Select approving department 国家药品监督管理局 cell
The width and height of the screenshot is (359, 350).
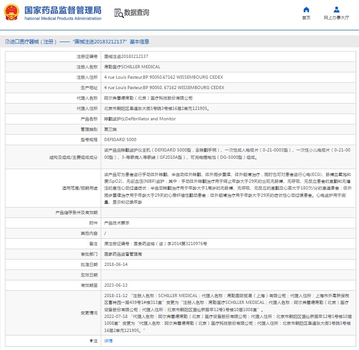pos(123,254)
